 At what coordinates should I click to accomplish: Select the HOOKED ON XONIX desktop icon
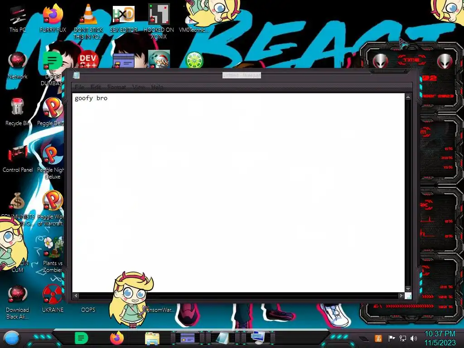point(159,21)
